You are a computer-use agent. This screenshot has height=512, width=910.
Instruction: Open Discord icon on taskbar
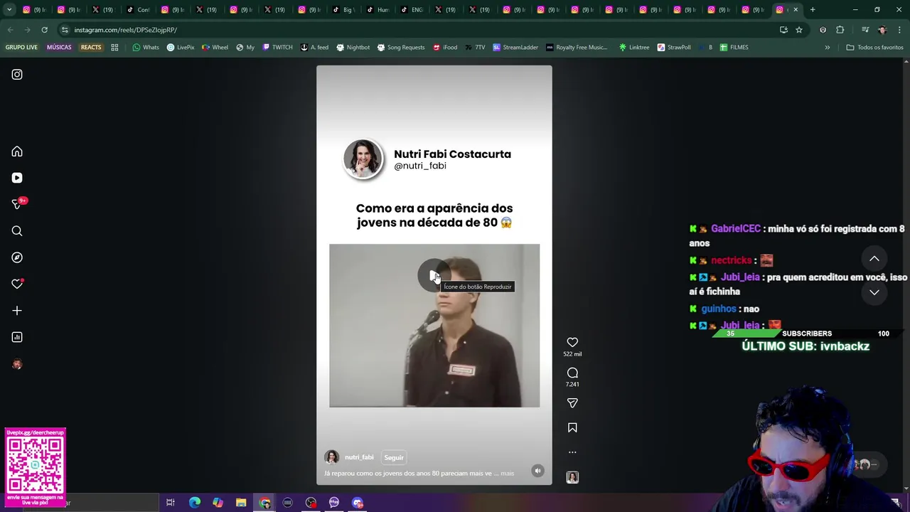(358, 503)
